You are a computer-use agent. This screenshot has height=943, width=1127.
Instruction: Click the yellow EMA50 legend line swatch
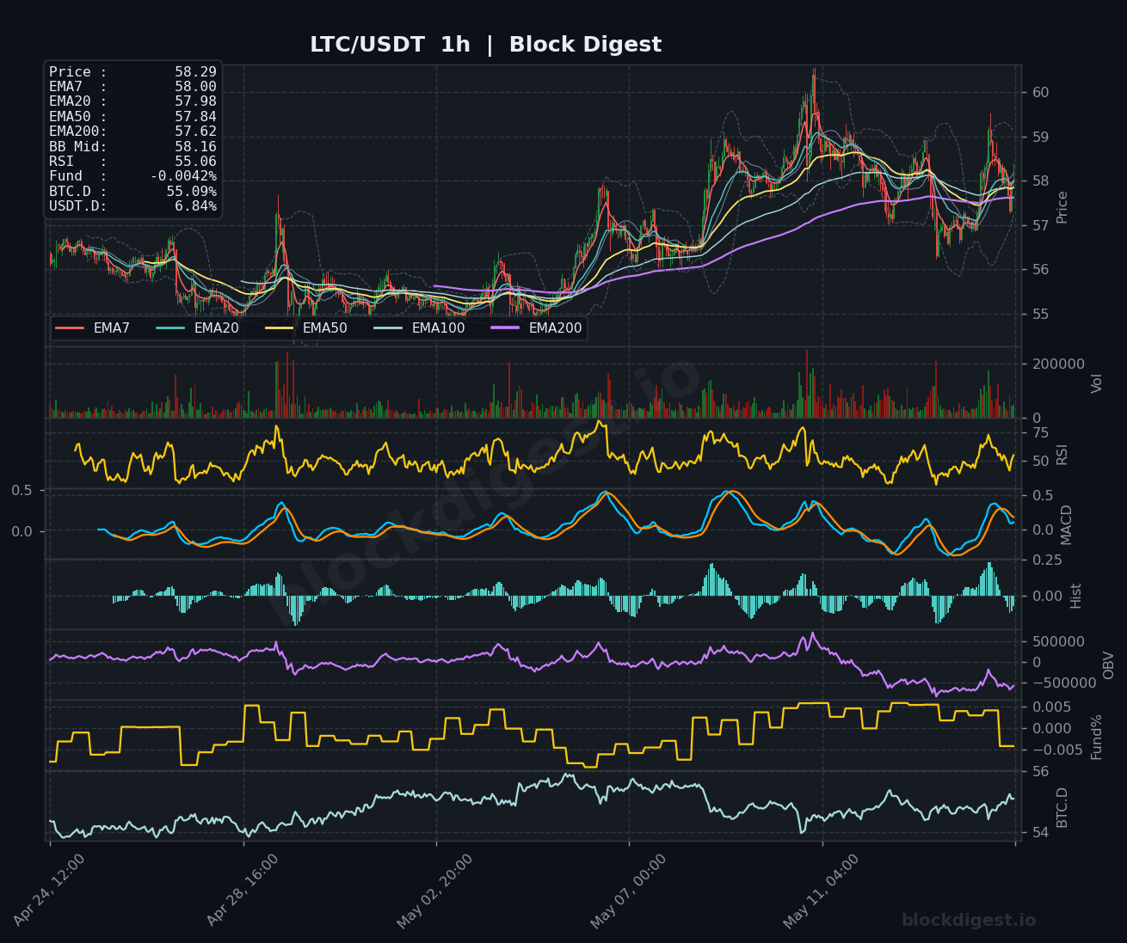[279, 328]
